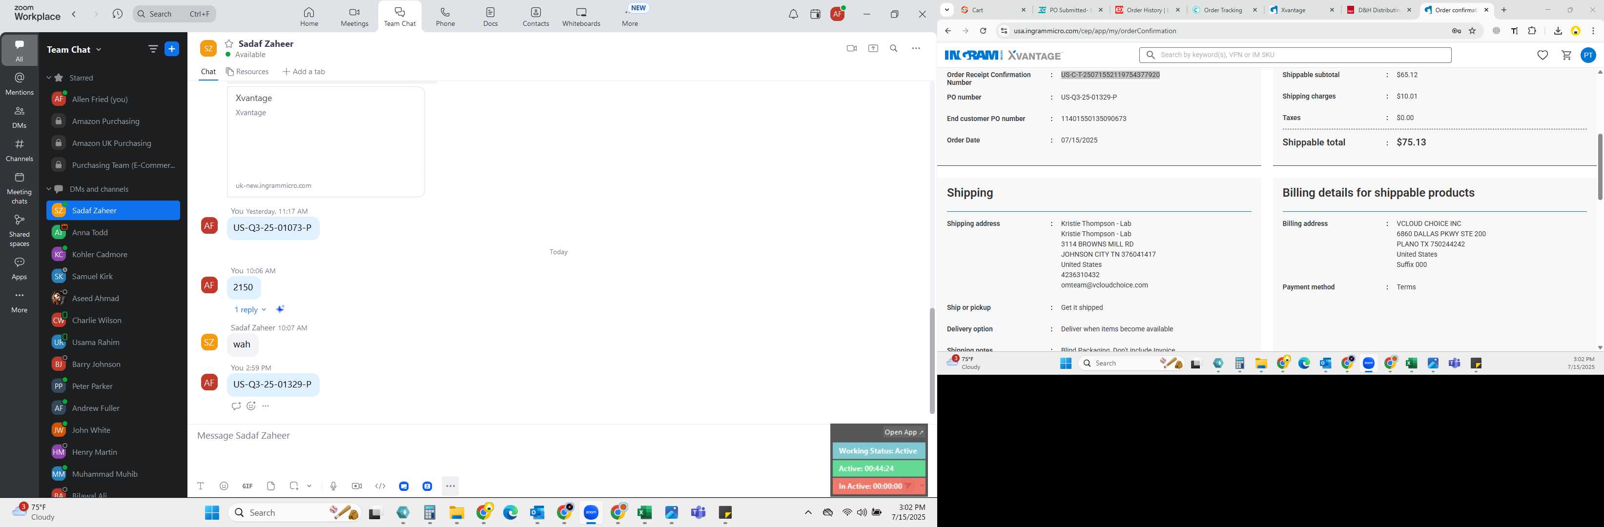Click the chat messages scrollbar

(x=931, y=361)
